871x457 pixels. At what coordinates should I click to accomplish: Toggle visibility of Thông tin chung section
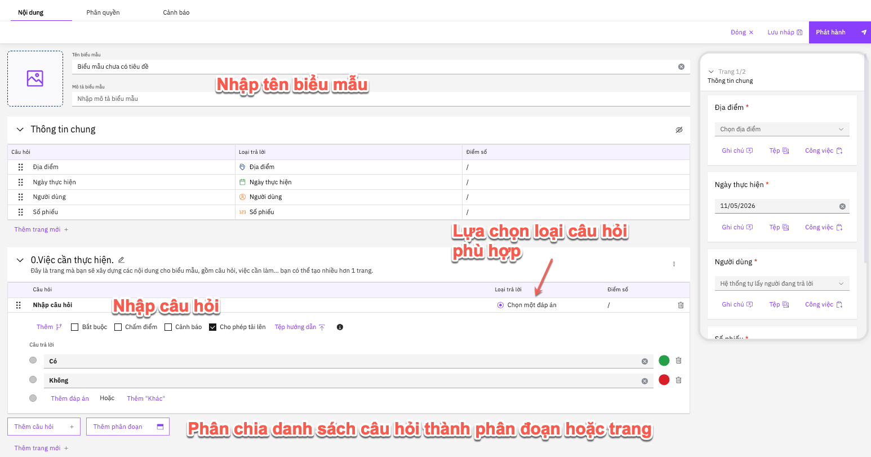[x=679, y=130]
